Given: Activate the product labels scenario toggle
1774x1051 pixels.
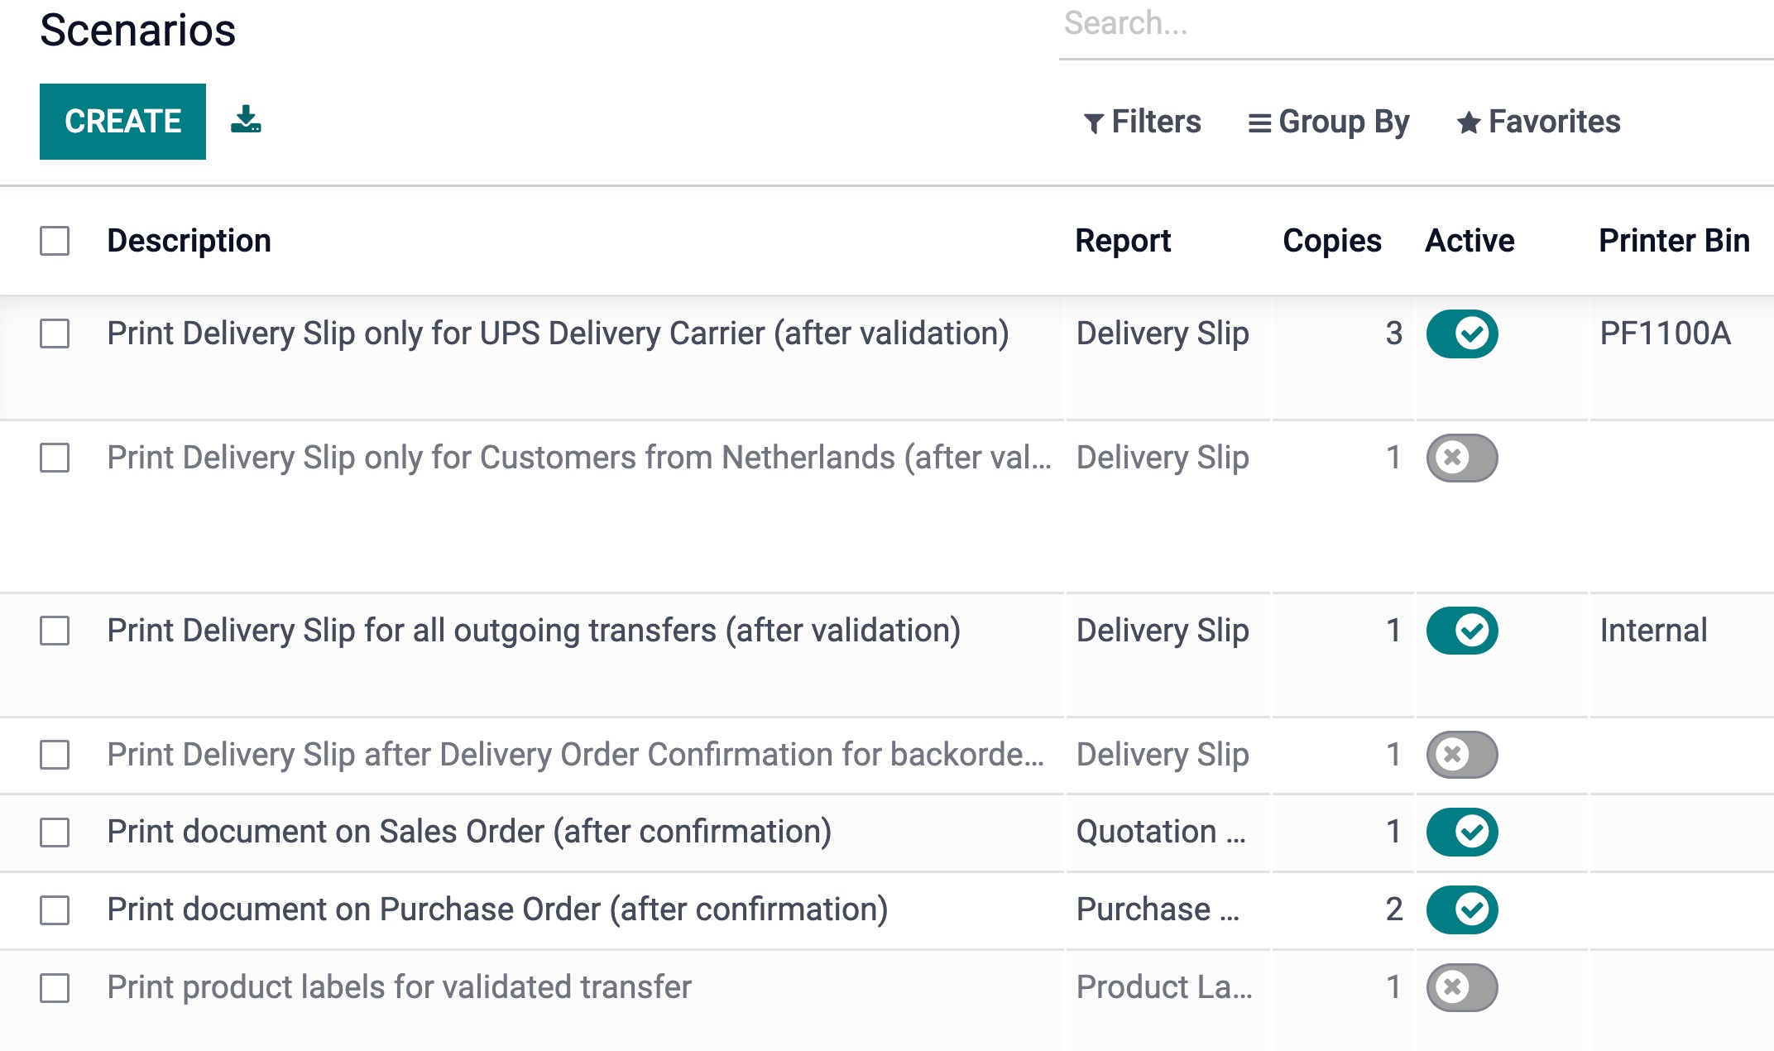Looking at the screenshot, I should click(x=1462, y=987).
